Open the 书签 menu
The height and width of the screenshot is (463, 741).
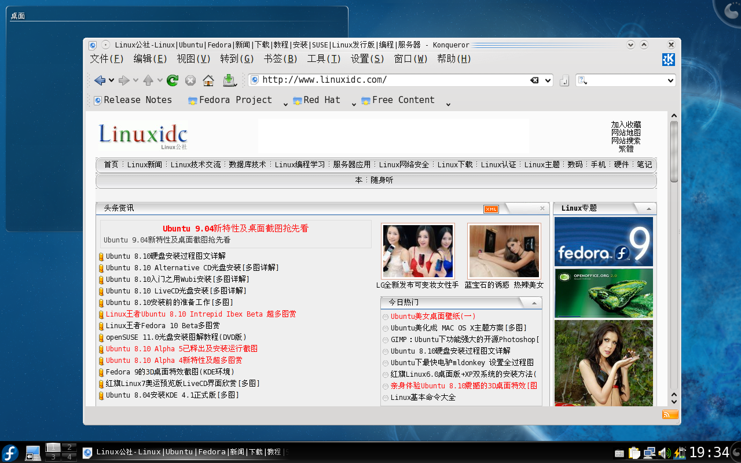click(281, 59)
